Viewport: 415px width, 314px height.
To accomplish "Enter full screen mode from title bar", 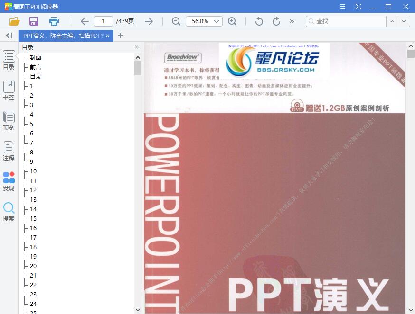I will pyautogui.click(x=358, y=6).
